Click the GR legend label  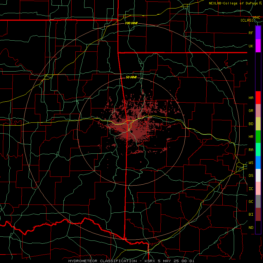click(x=251, y=111)
